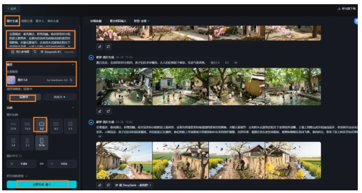Click the regenerate icon under rapeseed field images

(x=108, y=185)
